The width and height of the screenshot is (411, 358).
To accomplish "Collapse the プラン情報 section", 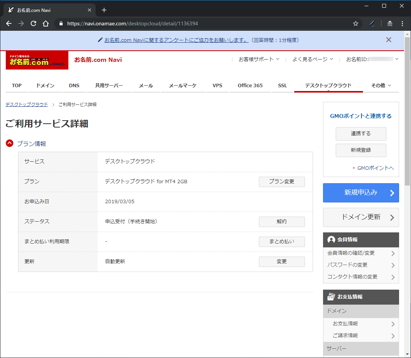I will [x=10, y=143].
